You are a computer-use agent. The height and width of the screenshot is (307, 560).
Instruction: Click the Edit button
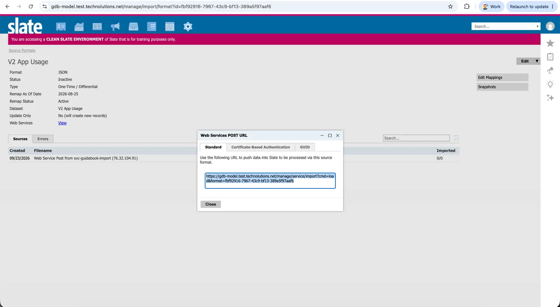tap(525, 61)
